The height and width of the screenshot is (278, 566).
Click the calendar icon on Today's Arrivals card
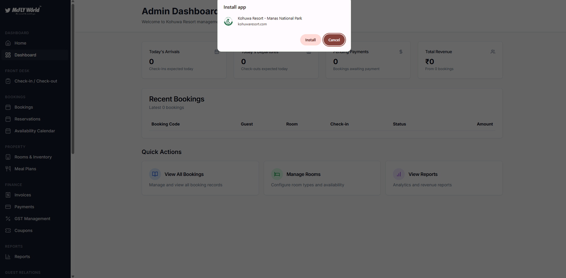pos(217,52)
